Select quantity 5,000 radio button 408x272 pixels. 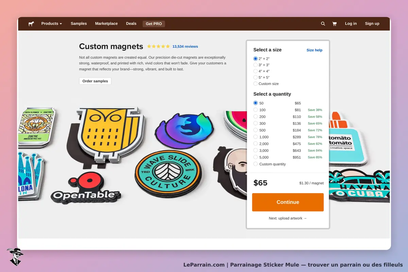pos(256,157)
